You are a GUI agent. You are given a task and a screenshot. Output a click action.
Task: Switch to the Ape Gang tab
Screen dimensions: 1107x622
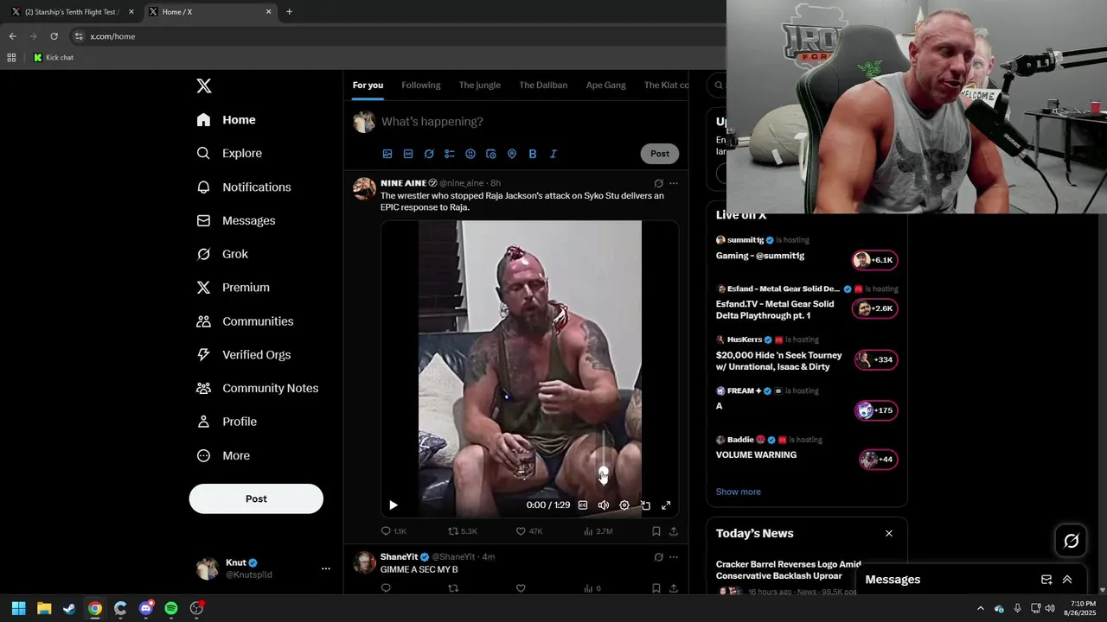tap(605, 85)
